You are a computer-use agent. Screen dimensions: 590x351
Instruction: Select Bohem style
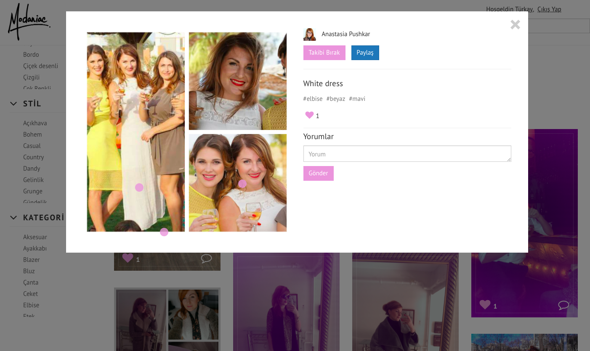coord(32,135)
